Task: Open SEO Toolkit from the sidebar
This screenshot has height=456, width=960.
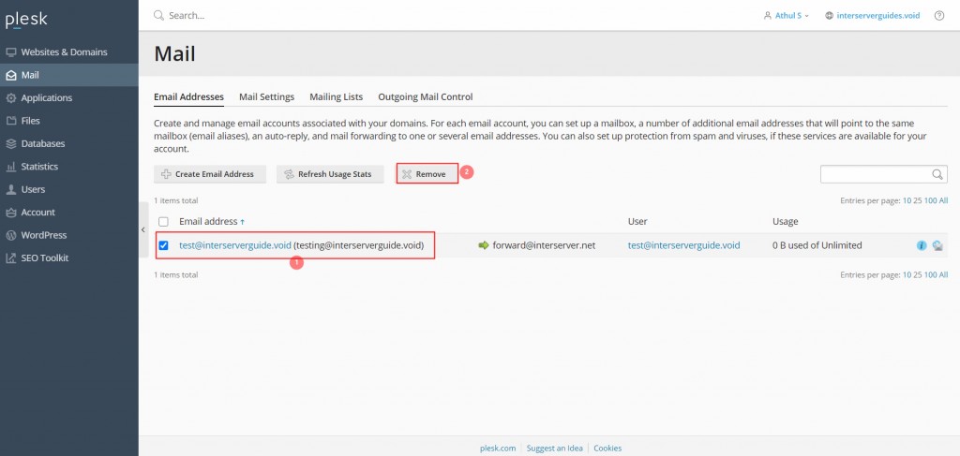Action: pyautogui.click(x=44, y=257)
